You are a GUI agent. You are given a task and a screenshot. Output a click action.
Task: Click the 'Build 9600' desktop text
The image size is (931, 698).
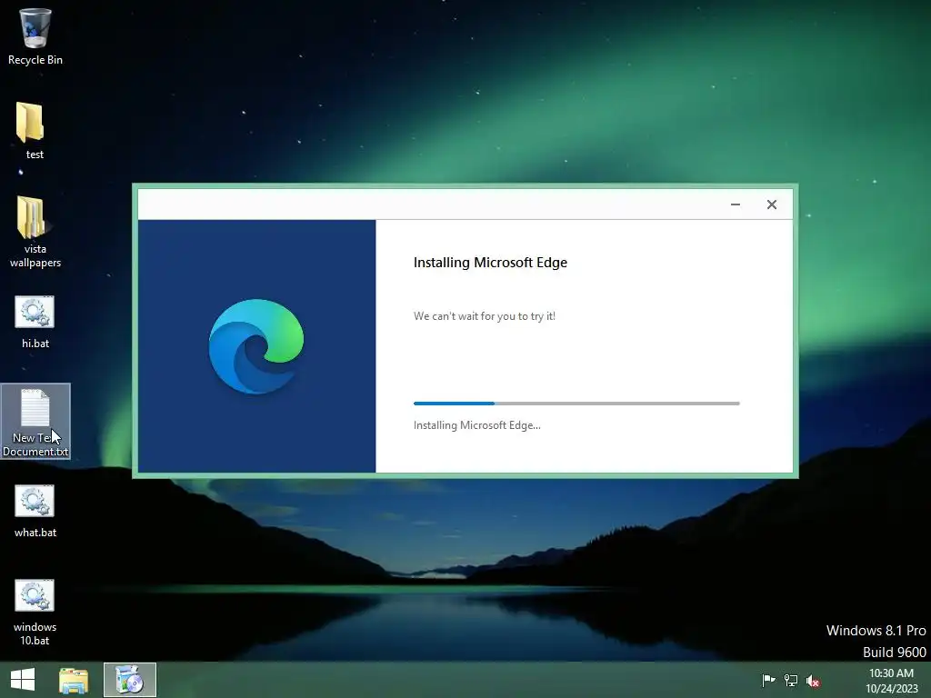pos(895,653)
